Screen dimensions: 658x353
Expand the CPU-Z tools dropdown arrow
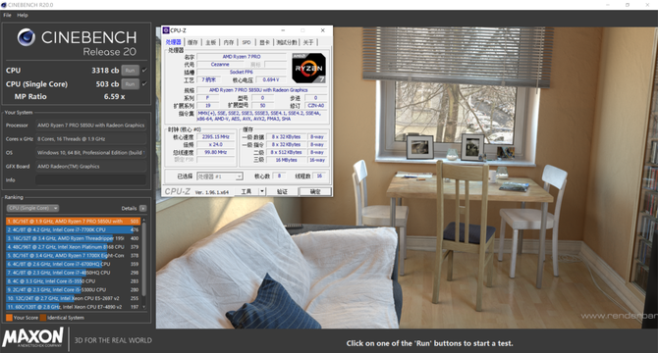tap(262, 191)
